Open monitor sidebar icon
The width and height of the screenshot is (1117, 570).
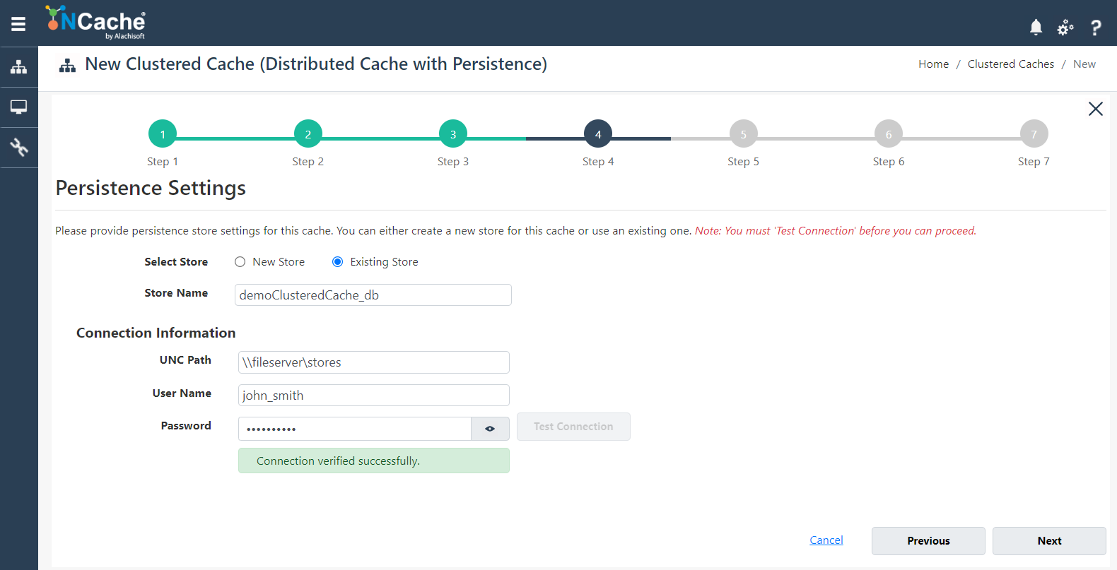(x=19, y=107)
